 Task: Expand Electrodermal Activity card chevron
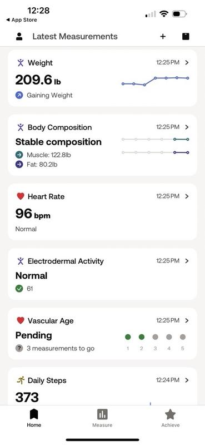coord(187,261)
